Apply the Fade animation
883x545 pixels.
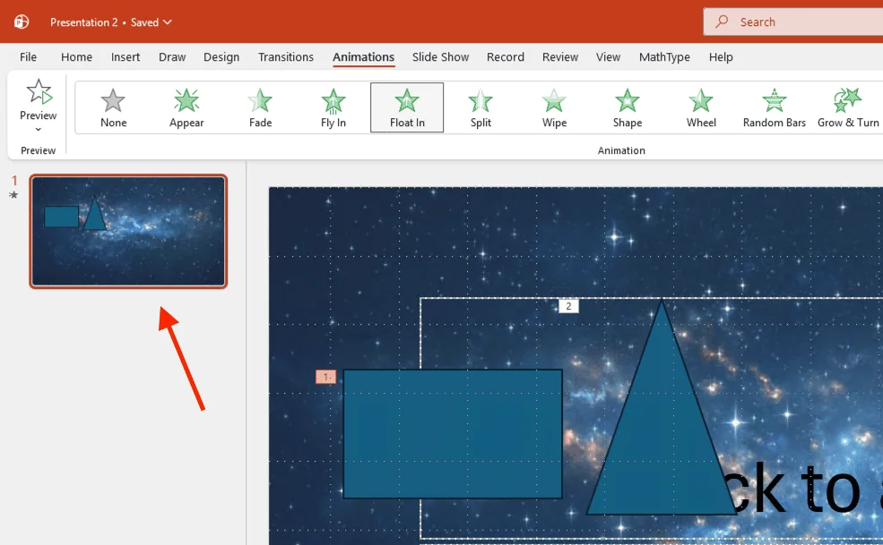coord(260,108)
